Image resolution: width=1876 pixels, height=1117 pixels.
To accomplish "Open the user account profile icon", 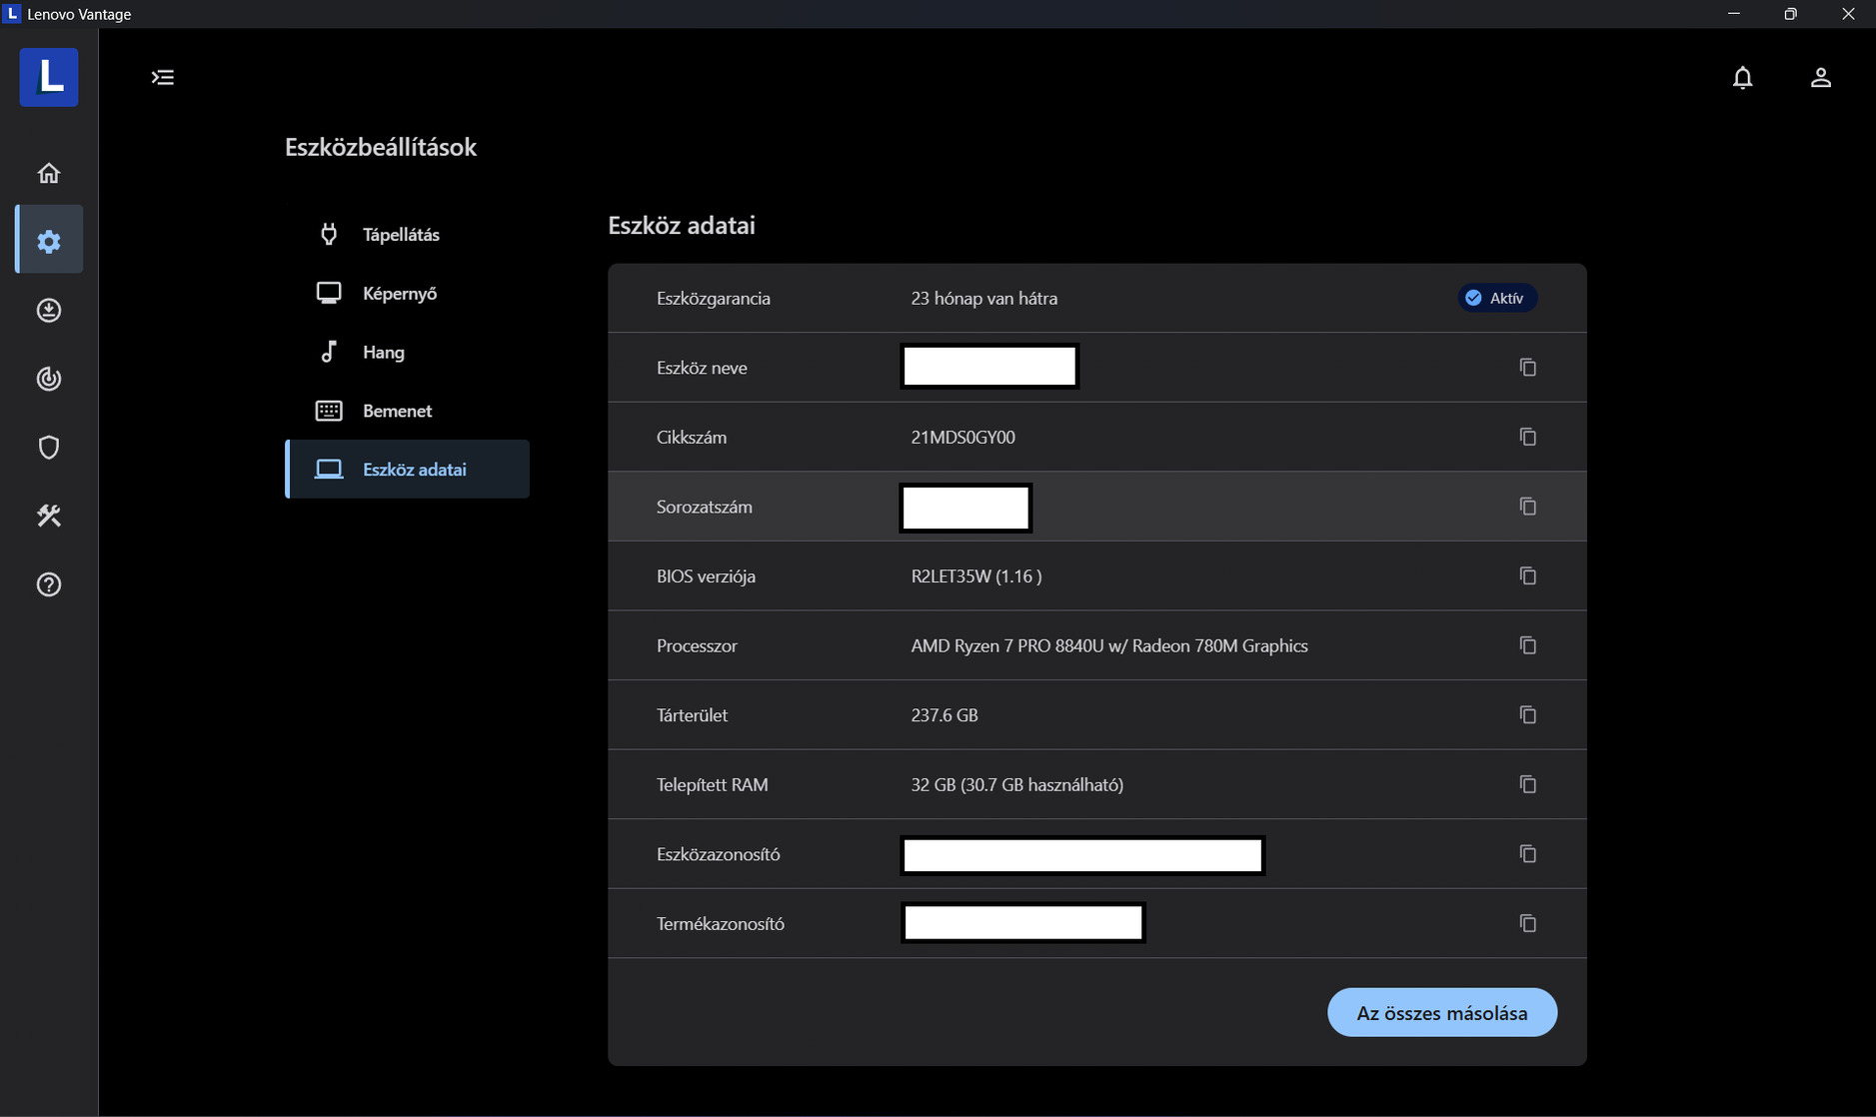I will tap(1820, 77).
